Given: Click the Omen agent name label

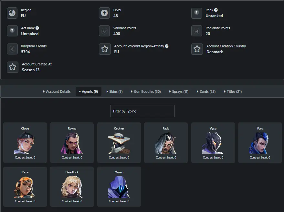Looking at the screenshot, I should 119,172.
